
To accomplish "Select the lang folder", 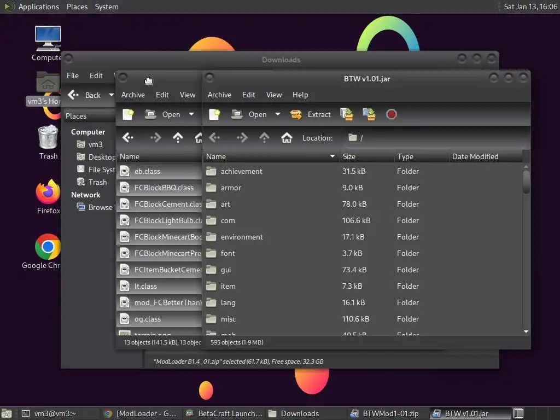I will [363, 303].
